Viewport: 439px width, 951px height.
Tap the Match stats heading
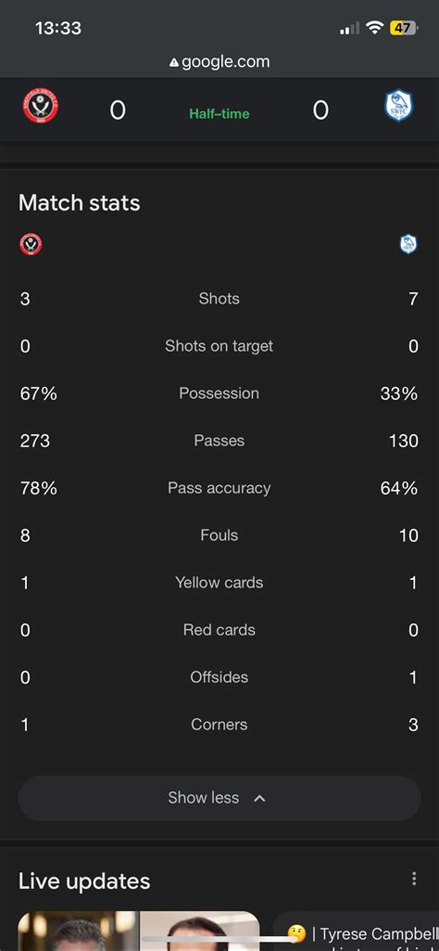(x=80, y=202)
